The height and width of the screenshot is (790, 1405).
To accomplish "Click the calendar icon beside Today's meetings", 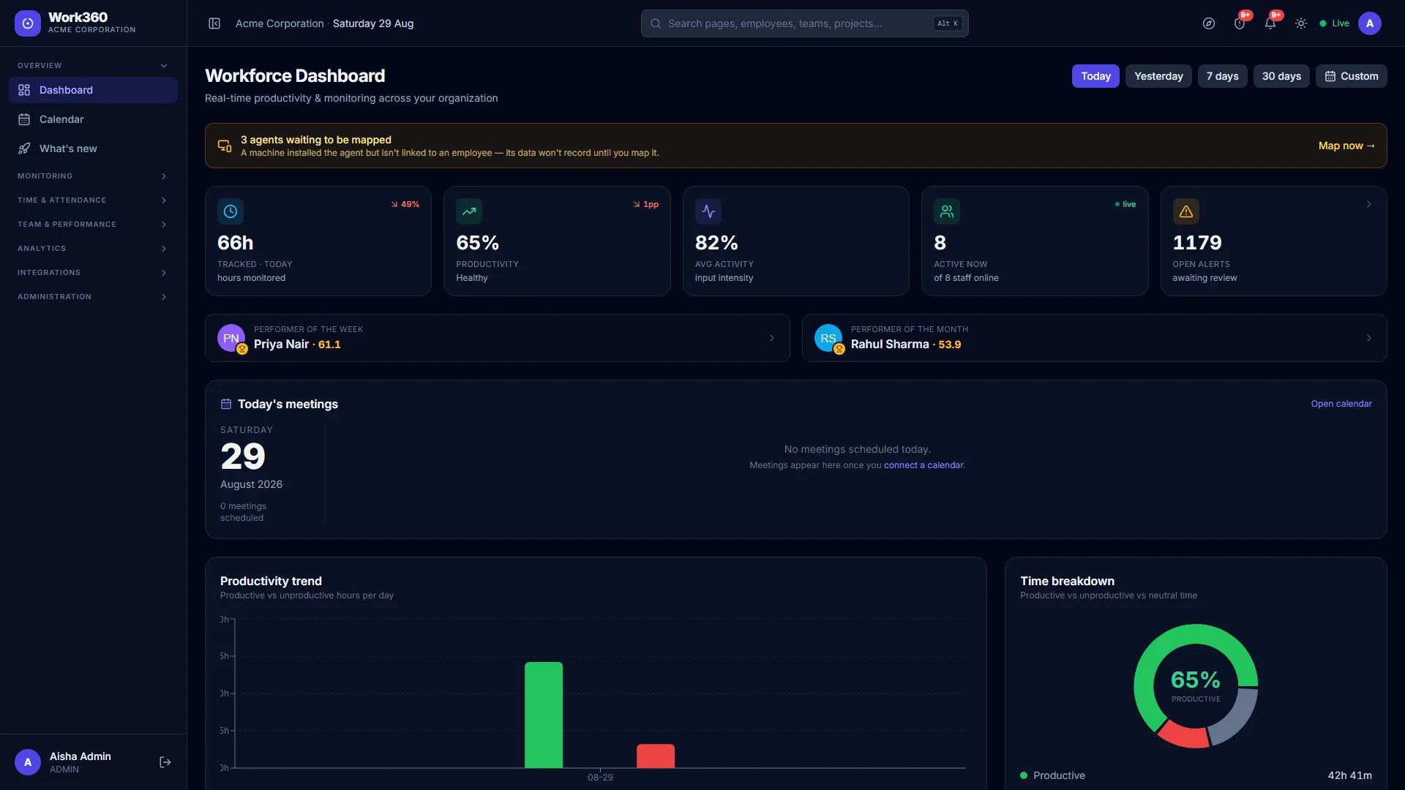I will (226, 404).
